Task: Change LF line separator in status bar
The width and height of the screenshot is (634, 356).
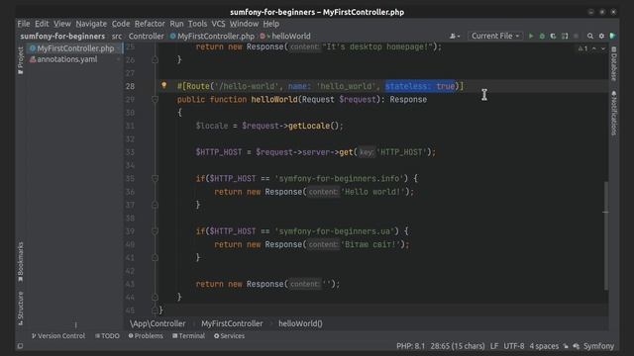Action: pos(494,346)
